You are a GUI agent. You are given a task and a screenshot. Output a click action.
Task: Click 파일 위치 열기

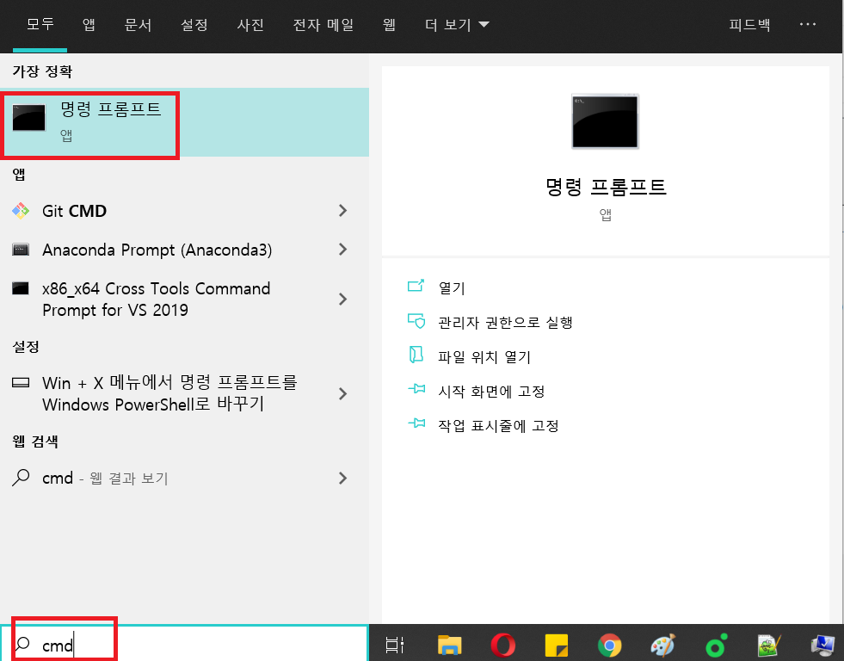click(484, 357)
